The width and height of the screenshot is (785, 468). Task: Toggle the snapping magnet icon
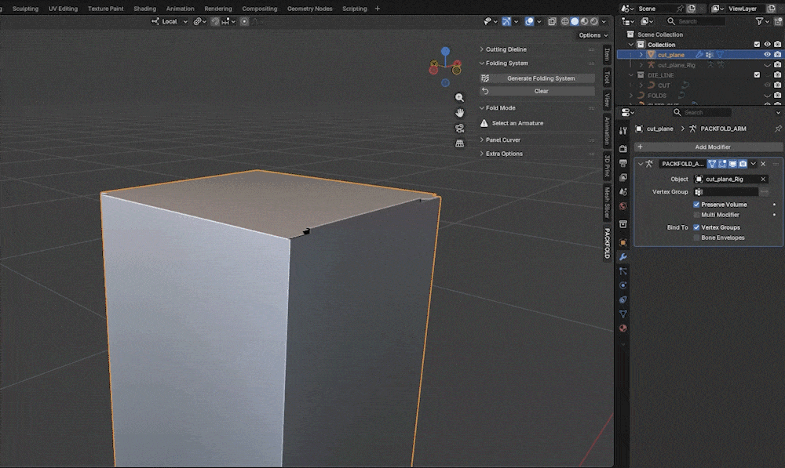(x=215, y=21)
